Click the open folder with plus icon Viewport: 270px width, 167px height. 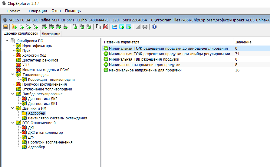pos(14,27)
